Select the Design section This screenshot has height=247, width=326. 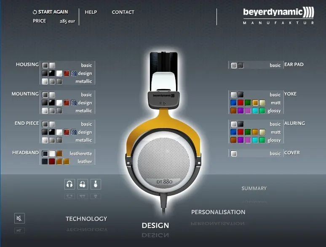tap(155, 226)
